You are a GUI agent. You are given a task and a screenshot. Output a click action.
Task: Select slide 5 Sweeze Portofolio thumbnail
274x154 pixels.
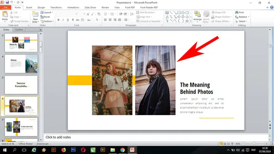pyautogui.click(x=21, y=85)
